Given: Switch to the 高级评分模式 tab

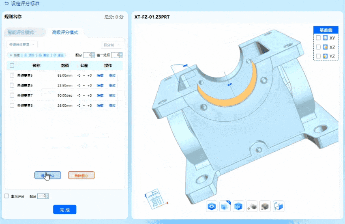Looking at the screenshot, I should 65,32.
